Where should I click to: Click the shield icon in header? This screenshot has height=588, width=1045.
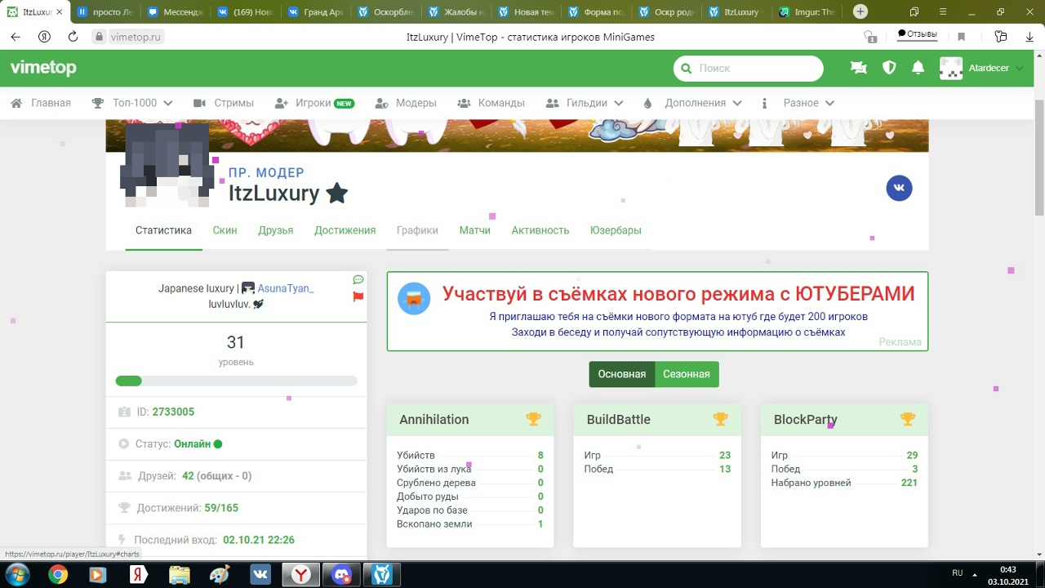[889, 69]
